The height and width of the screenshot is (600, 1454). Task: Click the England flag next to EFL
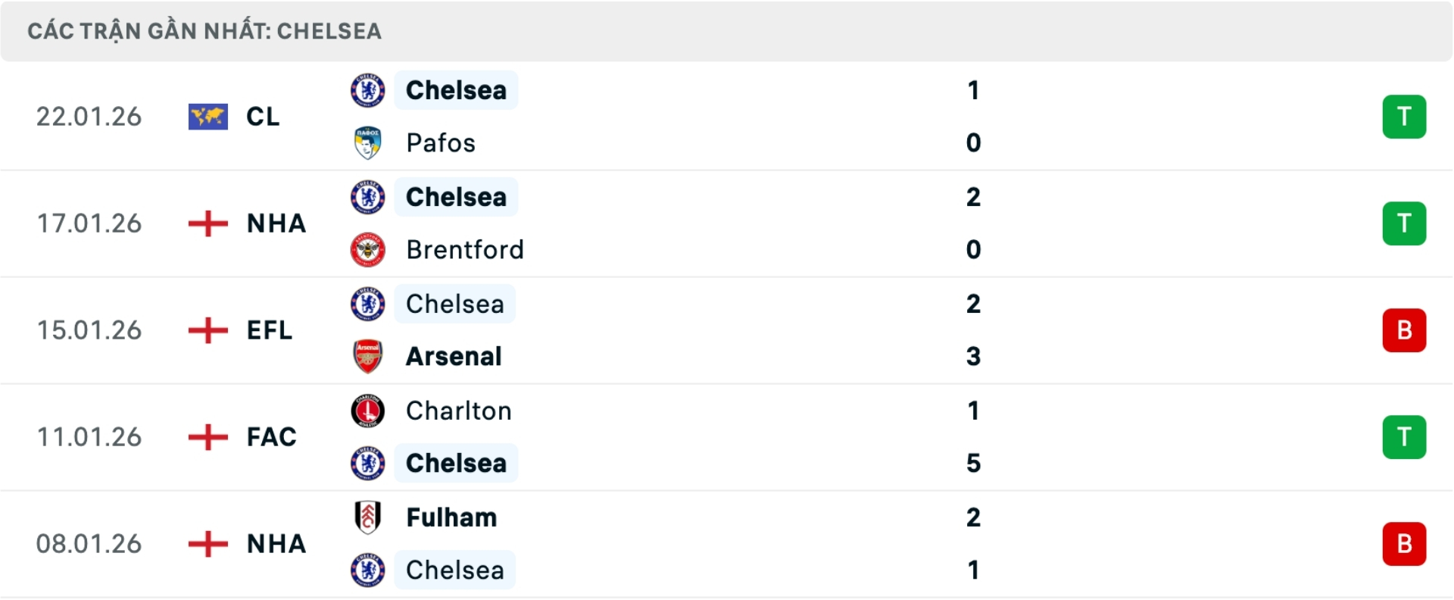click(x=207, y=330)
